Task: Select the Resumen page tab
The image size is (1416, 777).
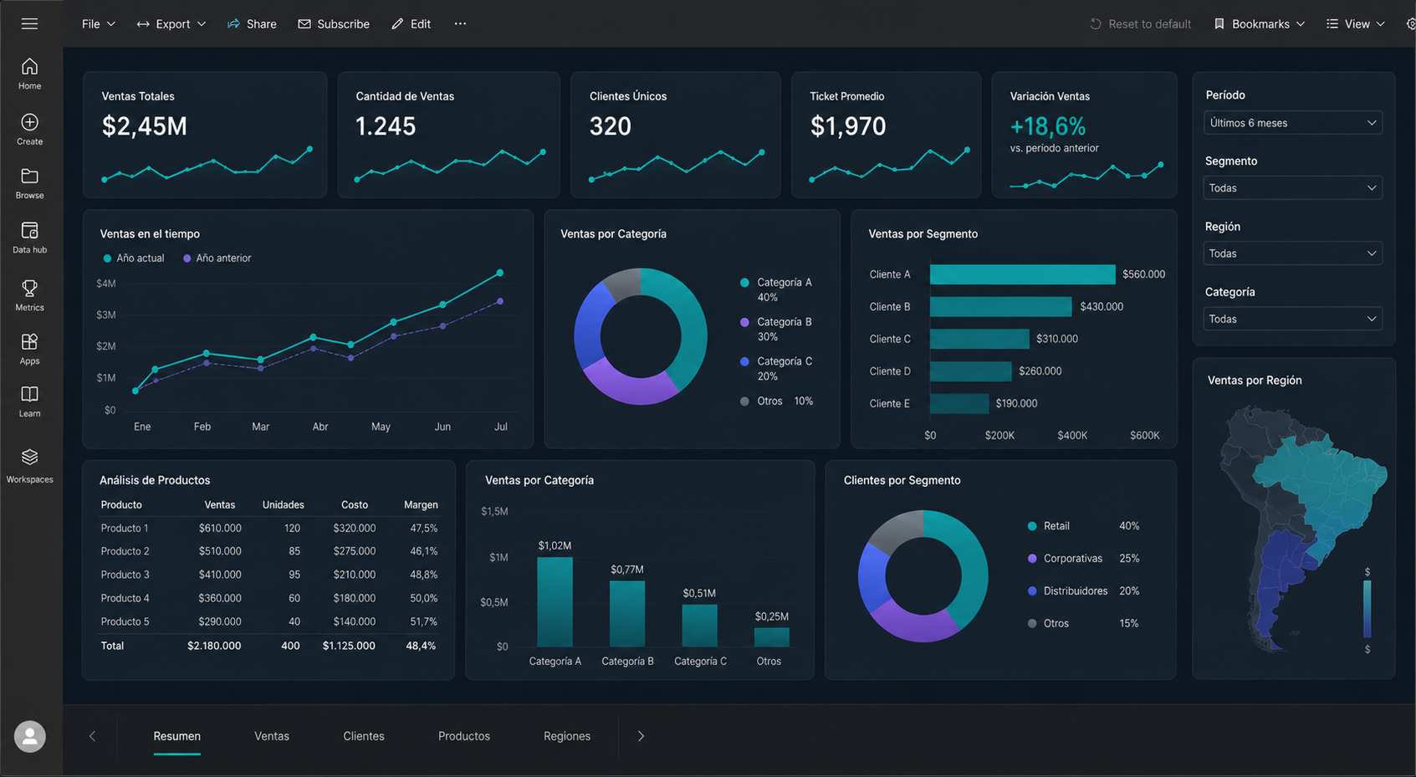Action: (x=176, y=736)
